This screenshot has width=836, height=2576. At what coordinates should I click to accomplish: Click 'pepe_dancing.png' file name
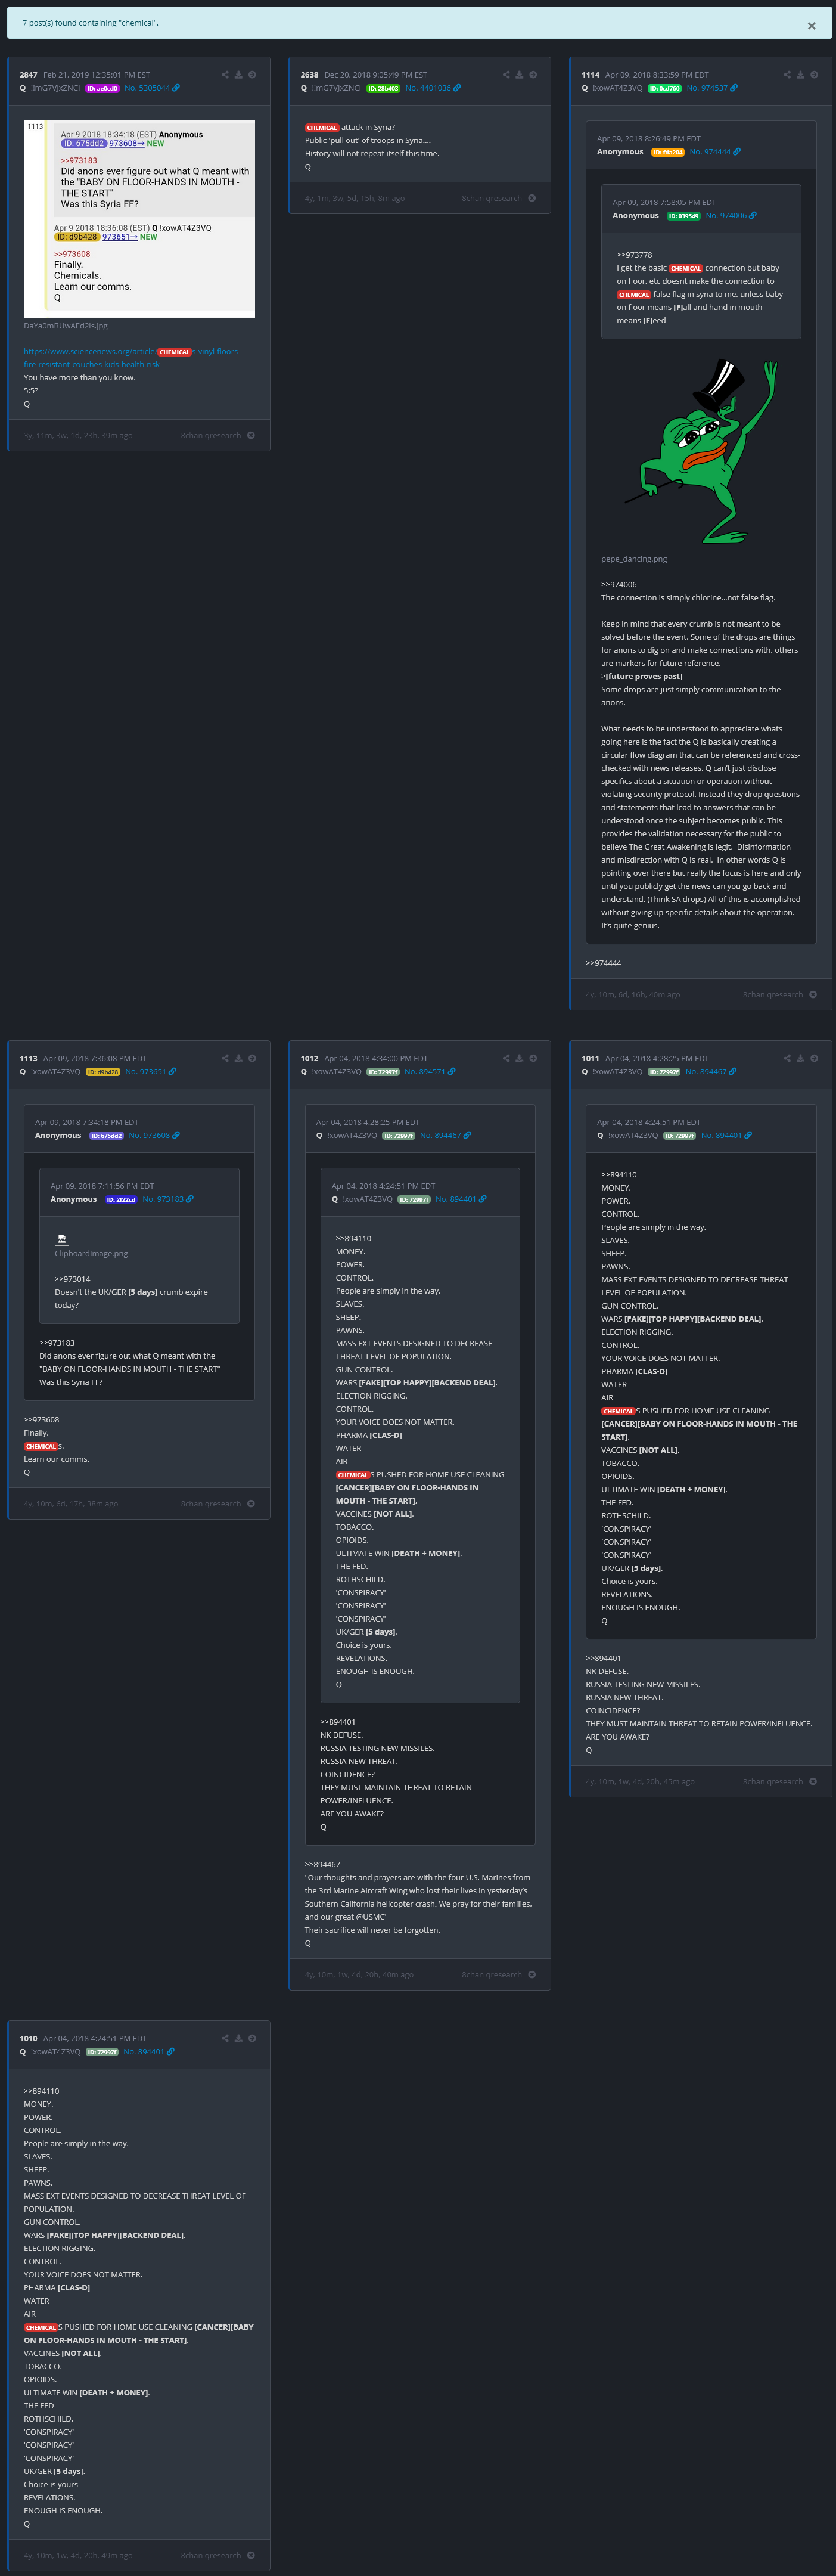click(x=634, y=559)
